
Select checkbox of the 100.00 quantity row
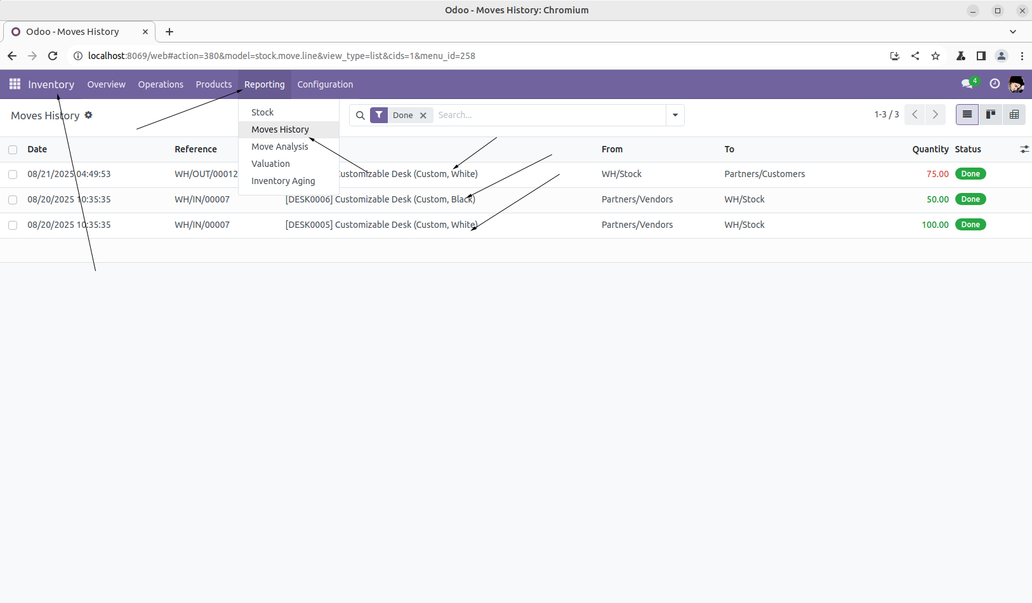[x=13, y=225]
